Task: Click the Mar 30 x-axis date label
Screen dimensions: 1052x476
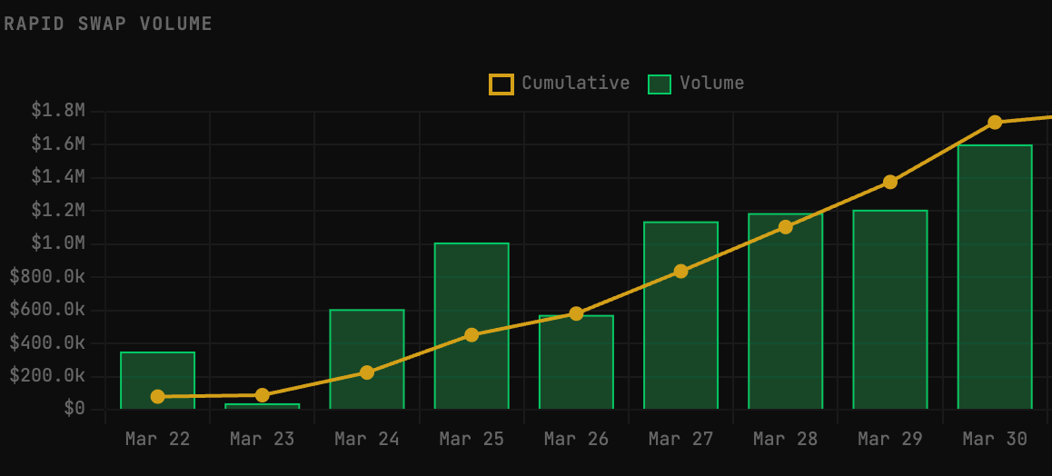Action: pyautogui.click(x=995, y=439)
